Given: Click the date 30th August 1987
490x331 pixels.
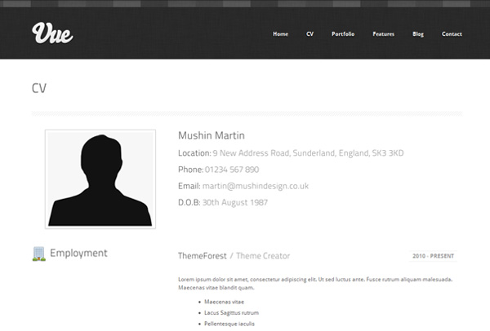Looking at the screenshot, I should (x=235, y=202).
